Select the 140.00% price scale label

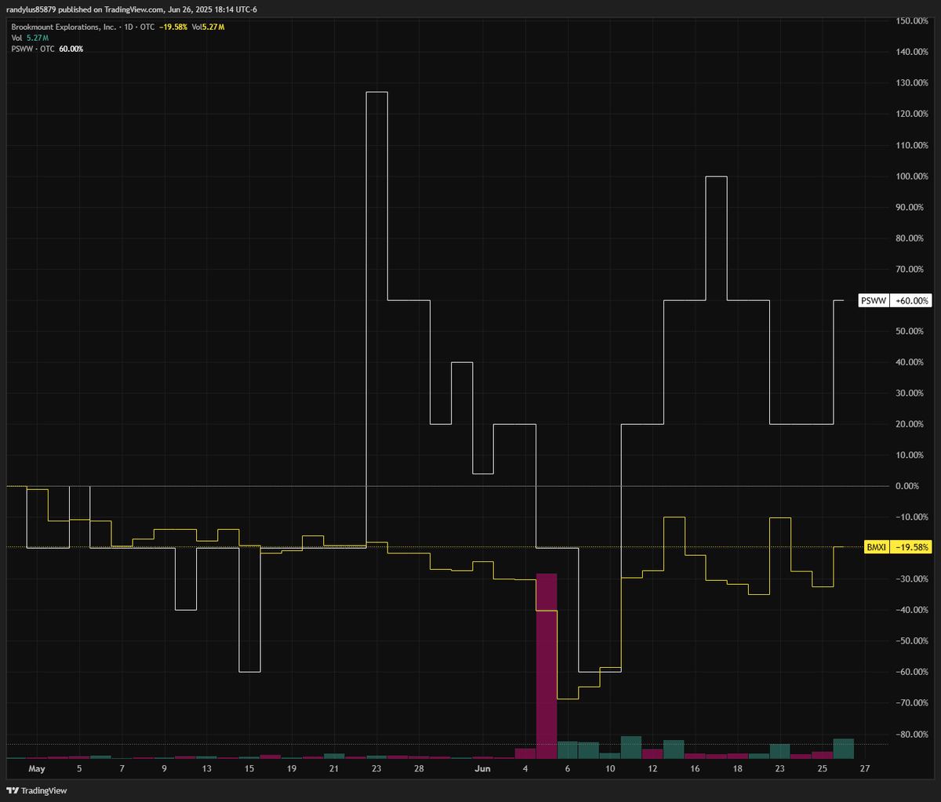tap(911, 52)
